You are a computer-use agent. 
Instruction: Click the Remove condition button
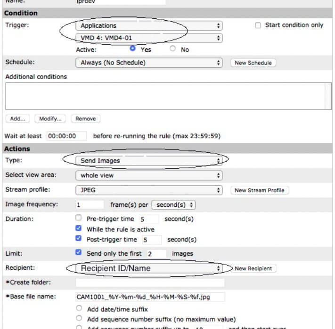85,119
